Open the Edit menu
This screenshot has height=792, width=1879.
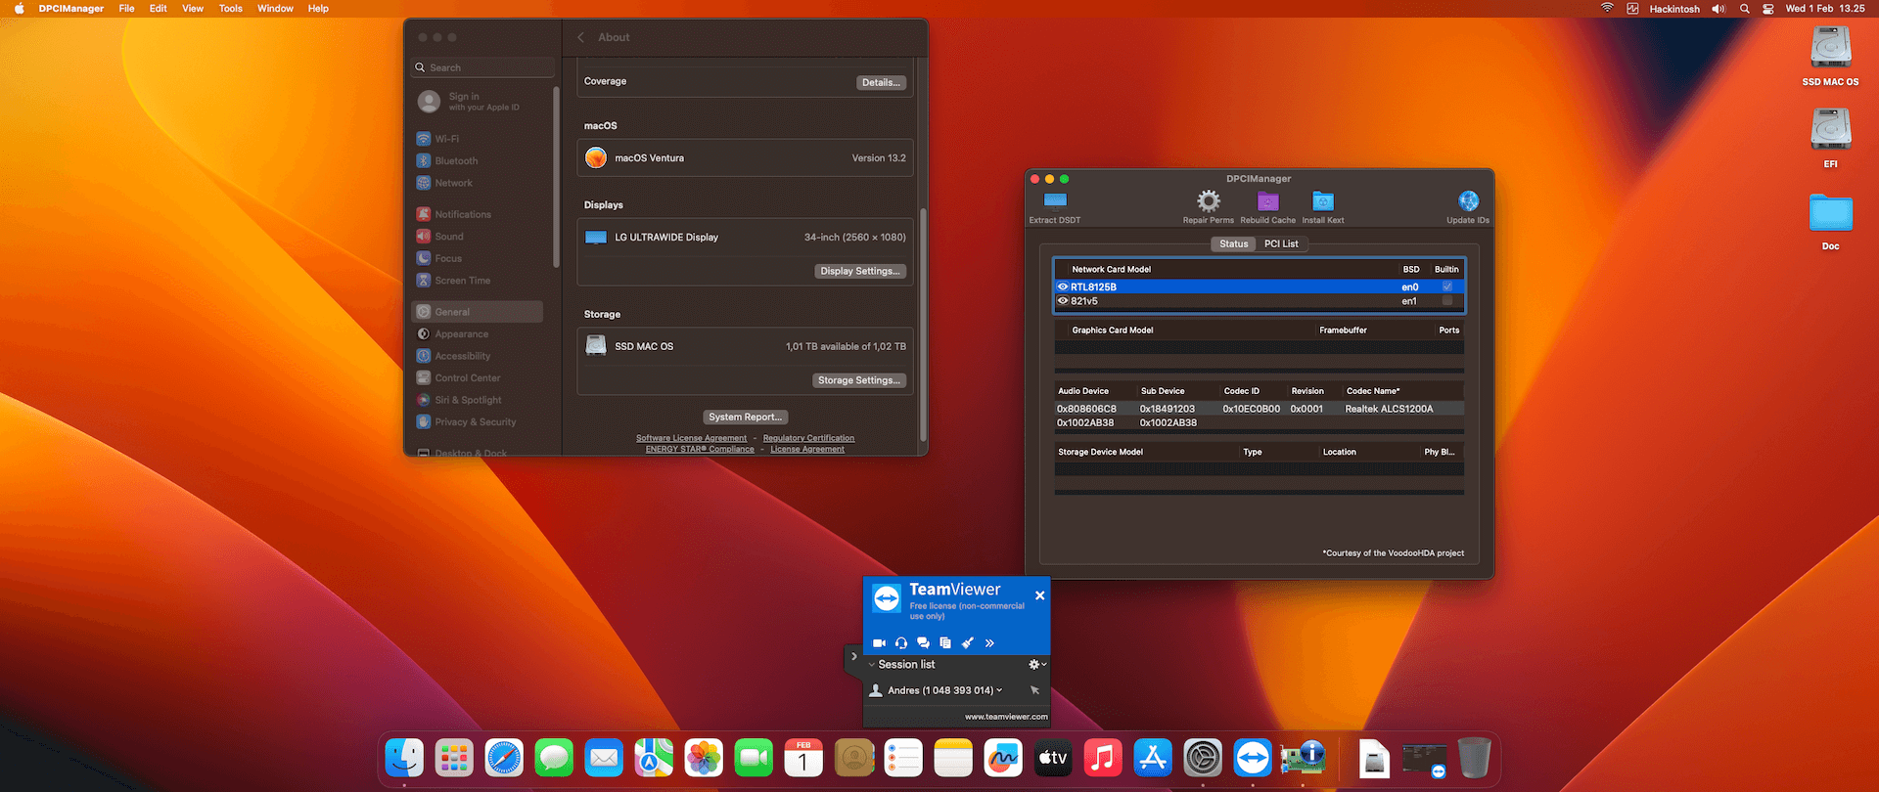(159, 9)
